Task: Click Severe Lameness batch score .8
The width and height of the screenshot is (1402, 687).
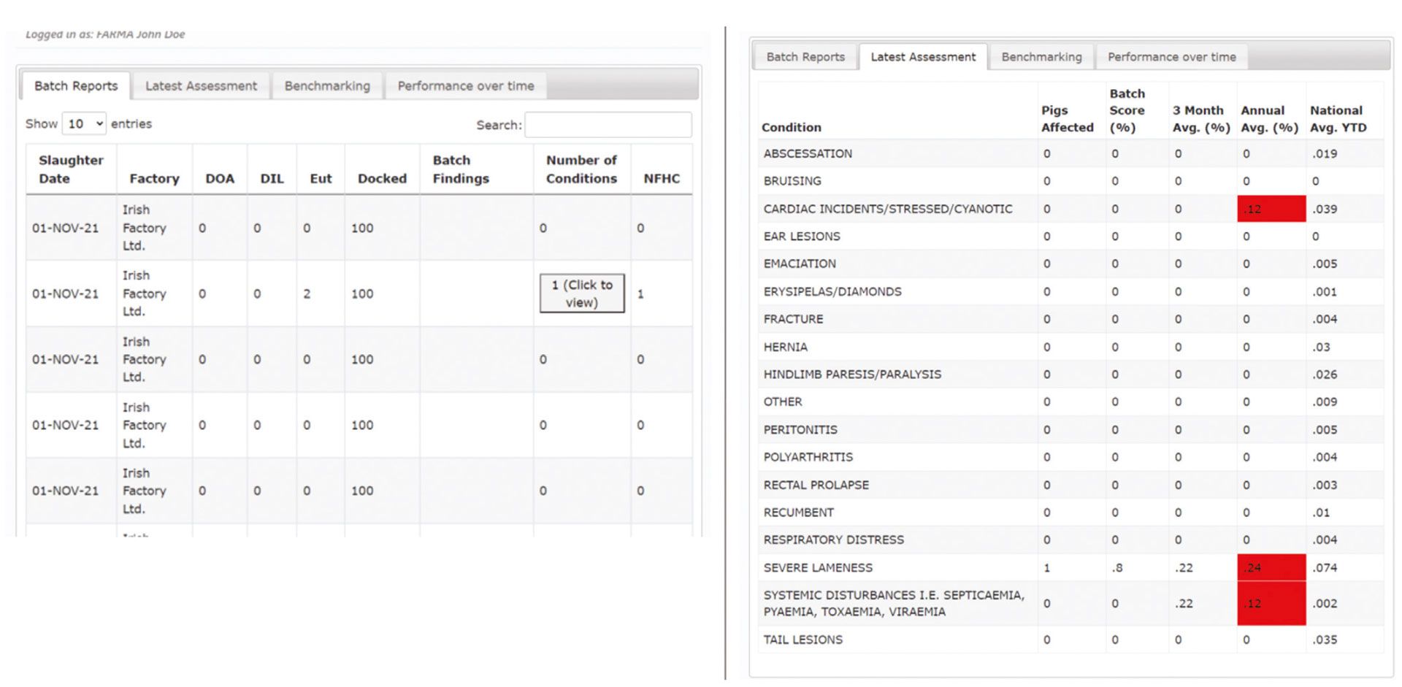Action: click(1117, 568)
